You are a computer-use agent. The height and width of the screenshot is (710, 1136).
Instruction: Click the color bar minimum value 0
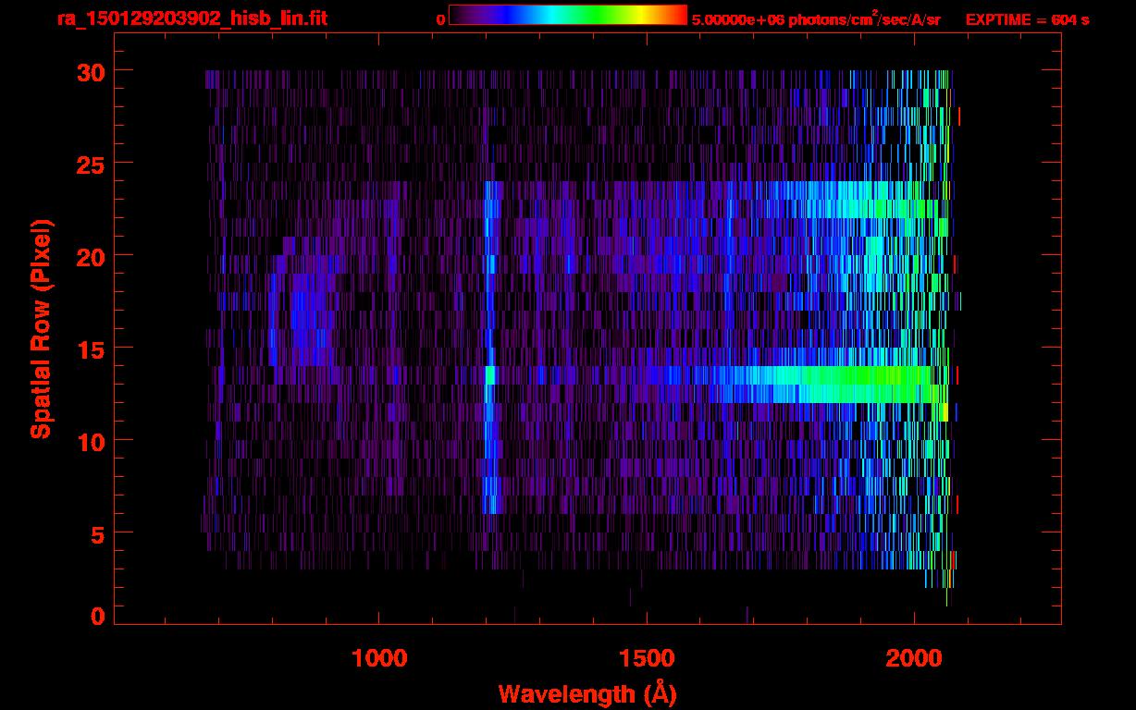tap(440, 19)
